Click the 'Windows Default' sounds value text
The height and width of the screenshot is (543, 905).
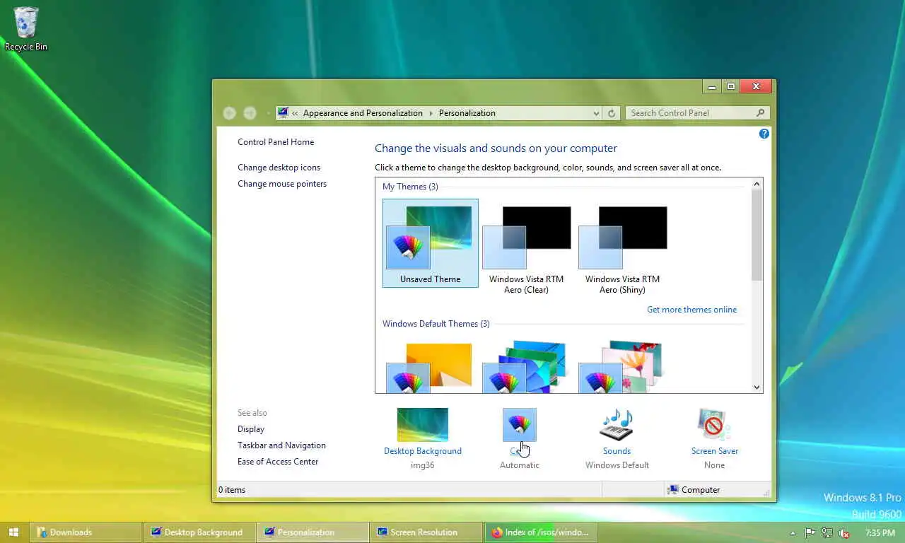coord(617,465)
